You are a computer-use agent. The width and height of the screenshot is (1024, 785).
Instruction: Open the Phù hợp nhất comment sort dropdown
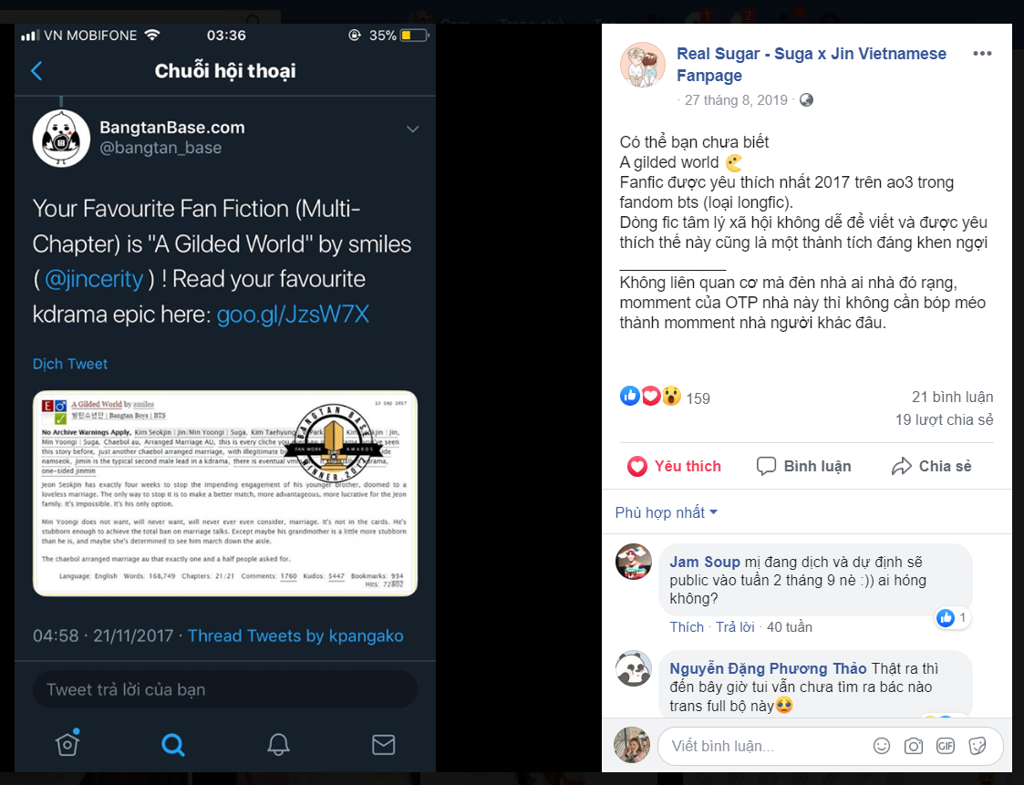click(667, 512)
